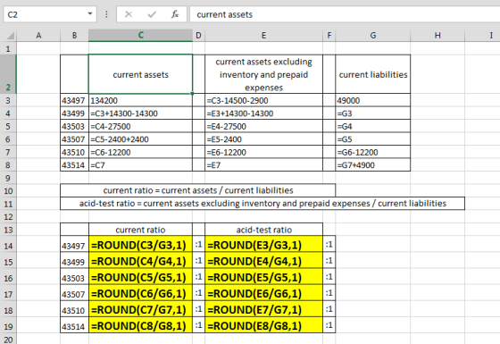500x344 pixels.
Task: Select cell with =G6-12200
Action: pyautogui.click(x=373, y=152)
